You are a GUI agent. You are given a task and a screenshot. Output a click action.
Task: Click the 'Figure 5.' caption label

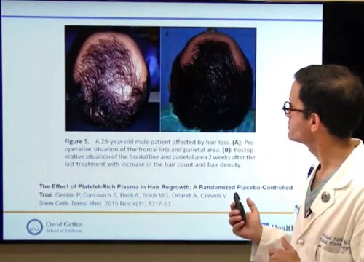[77, 141]
